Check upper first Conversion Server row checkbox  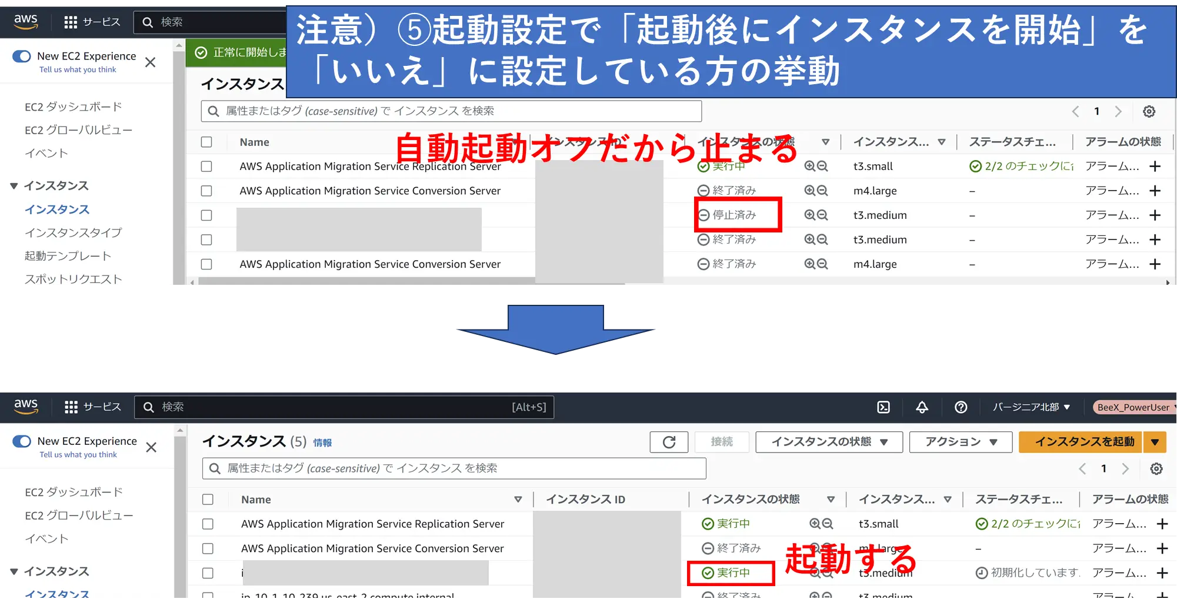pos(206,191)
